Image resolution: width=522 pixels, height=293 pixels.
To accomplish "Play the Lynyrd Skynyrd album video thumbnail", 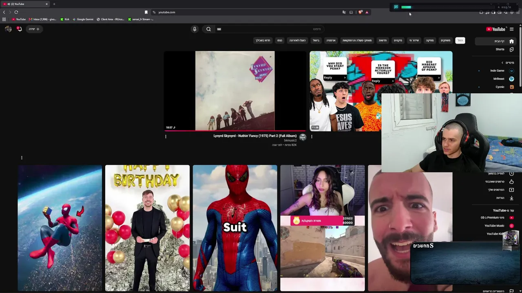I will [x=235, y=91].
